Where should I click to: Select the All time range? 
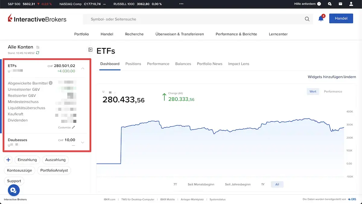(277, 184)
